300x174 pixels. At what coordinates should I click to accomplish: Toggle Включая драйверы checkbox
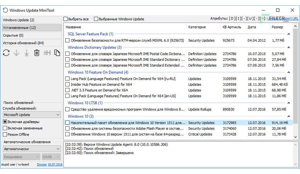[5, 122]
